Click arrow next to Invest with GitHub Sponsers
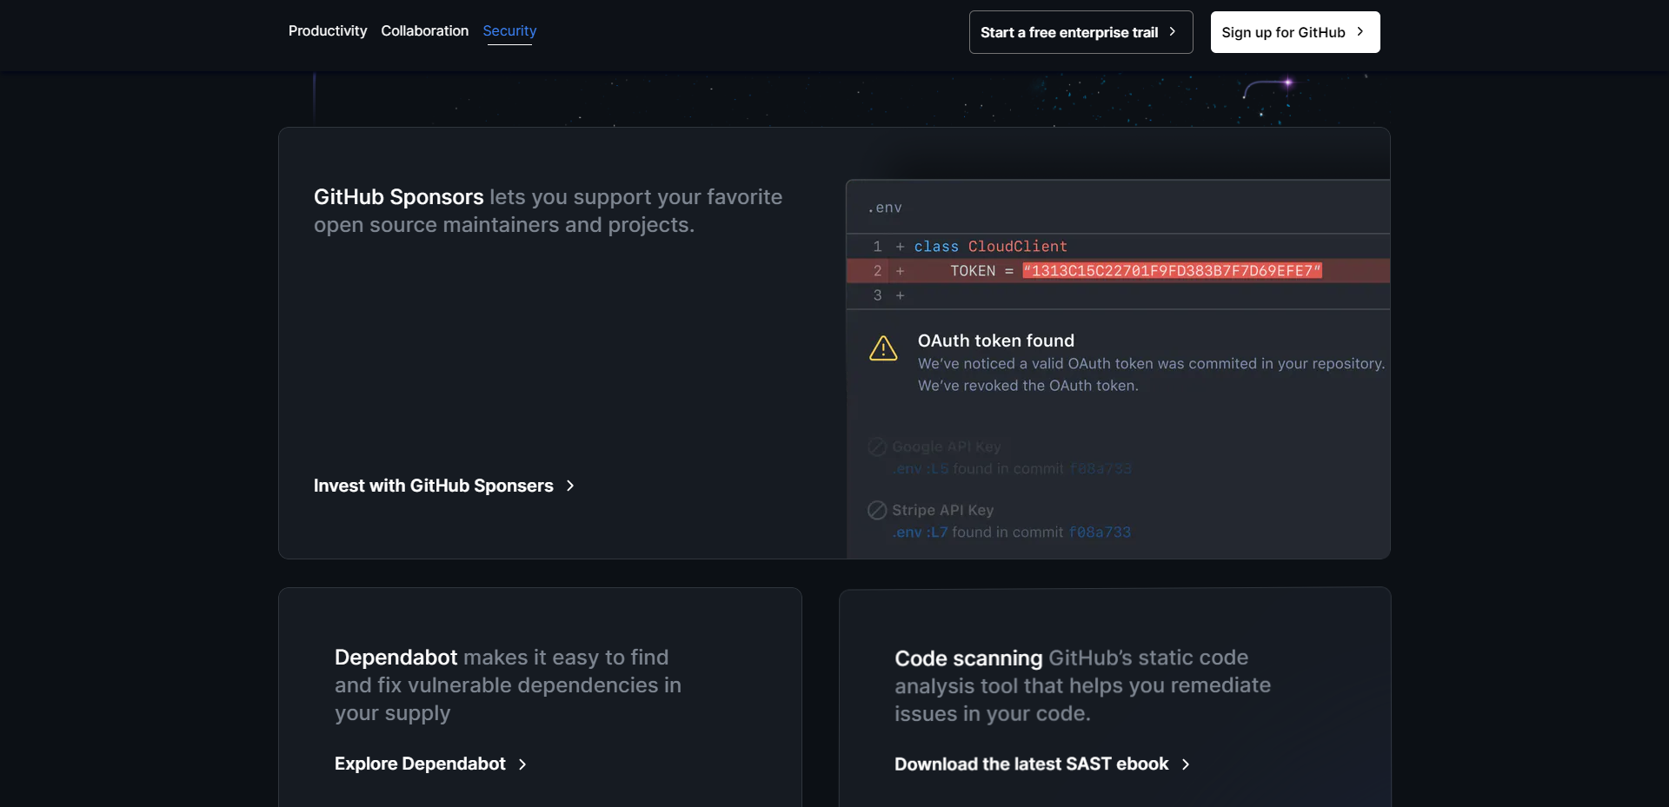The height and width of the screenshot is (807, 1669). 570,486
